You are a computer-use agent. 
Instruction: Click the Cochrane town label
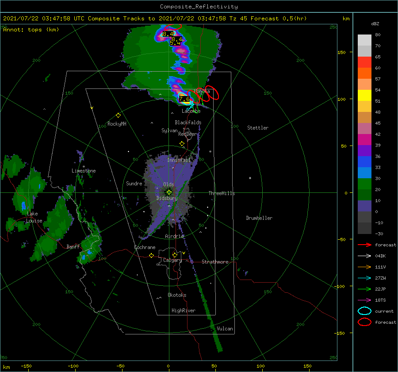pos(145,247)
